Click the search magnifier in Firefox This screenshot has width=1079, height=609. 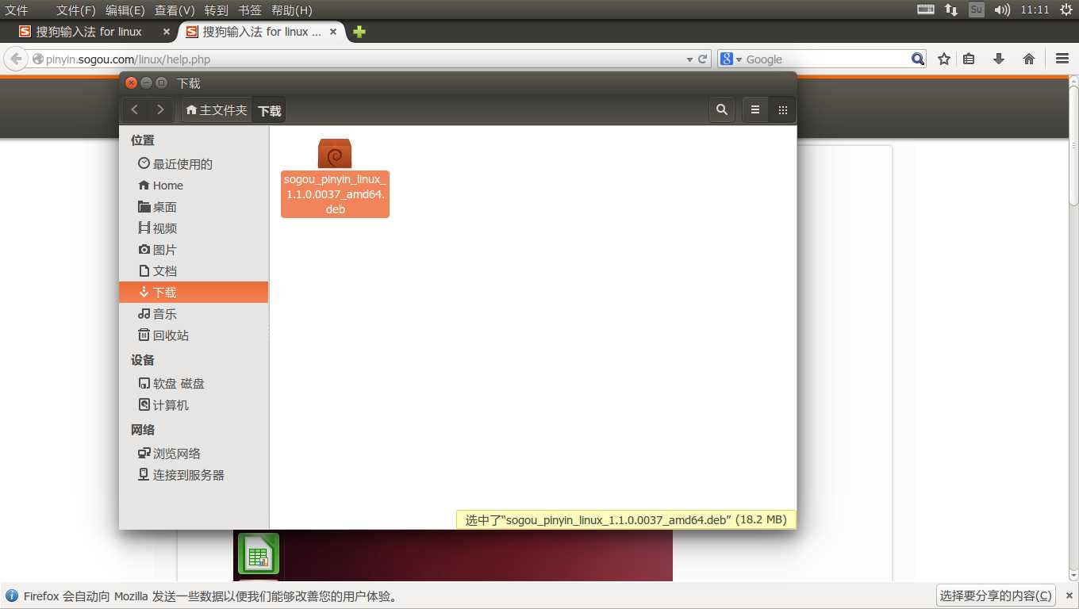coord(918,59)
